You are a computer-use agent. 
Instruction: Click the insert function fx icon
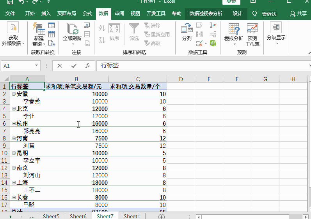88,66
